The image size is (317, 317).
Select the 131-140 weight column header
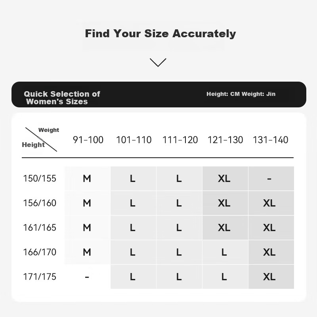click(x=271, y=140)
